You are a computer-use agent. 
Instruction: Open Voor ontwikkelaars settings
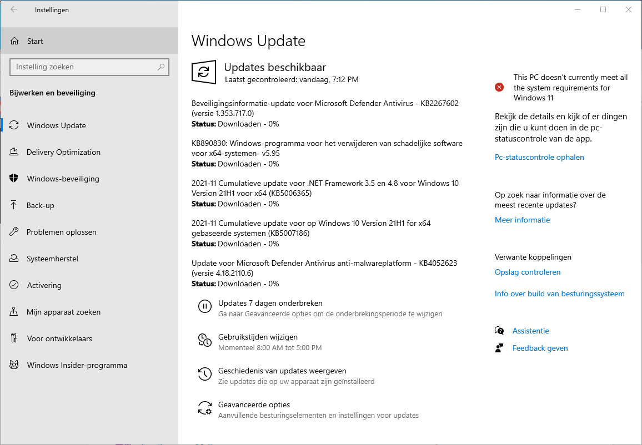[x=59, y=338]
